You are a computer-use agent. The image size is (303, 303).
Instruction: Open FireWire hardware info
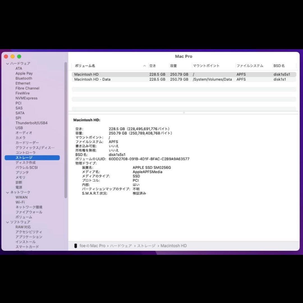22,93
